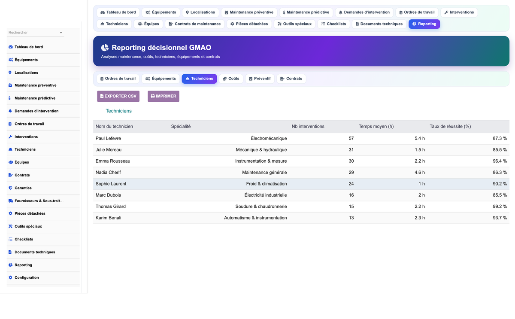The height and width of the screenshot is (319, 515).
Task: Click the Localisations pin icon in sidebar
Action: [10, 73]
